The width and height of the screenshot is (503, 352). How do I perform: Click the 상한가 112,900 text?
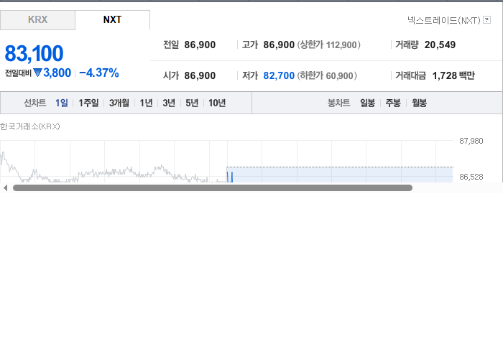pyautogui.click(x=329, y=45)
